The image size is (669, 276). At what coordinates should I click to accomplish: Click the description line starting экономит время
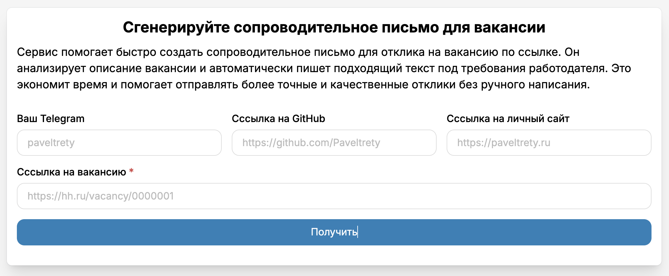tap(303, 85)
